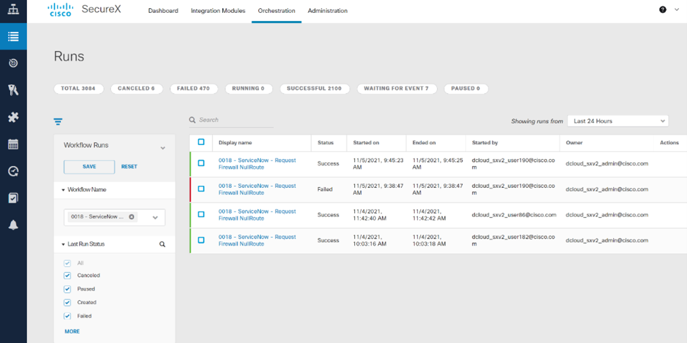Screen dimensions: 687x343
Task: Select the Runs list icon in sidebar
Action: [13, 37]
